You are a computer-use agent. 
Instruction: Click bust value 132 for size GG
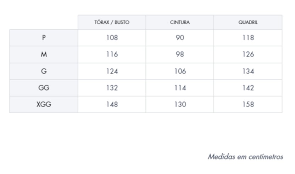click(x=112, y=88)
